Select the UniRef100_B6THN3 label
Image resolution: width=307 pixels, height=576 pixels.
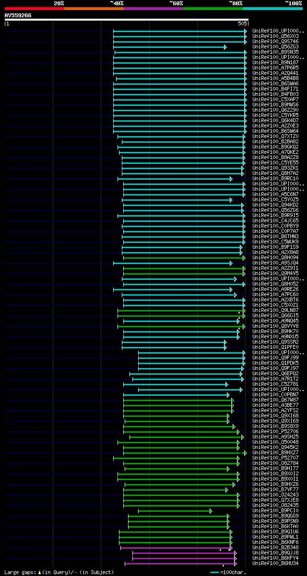tap(275, 236)
